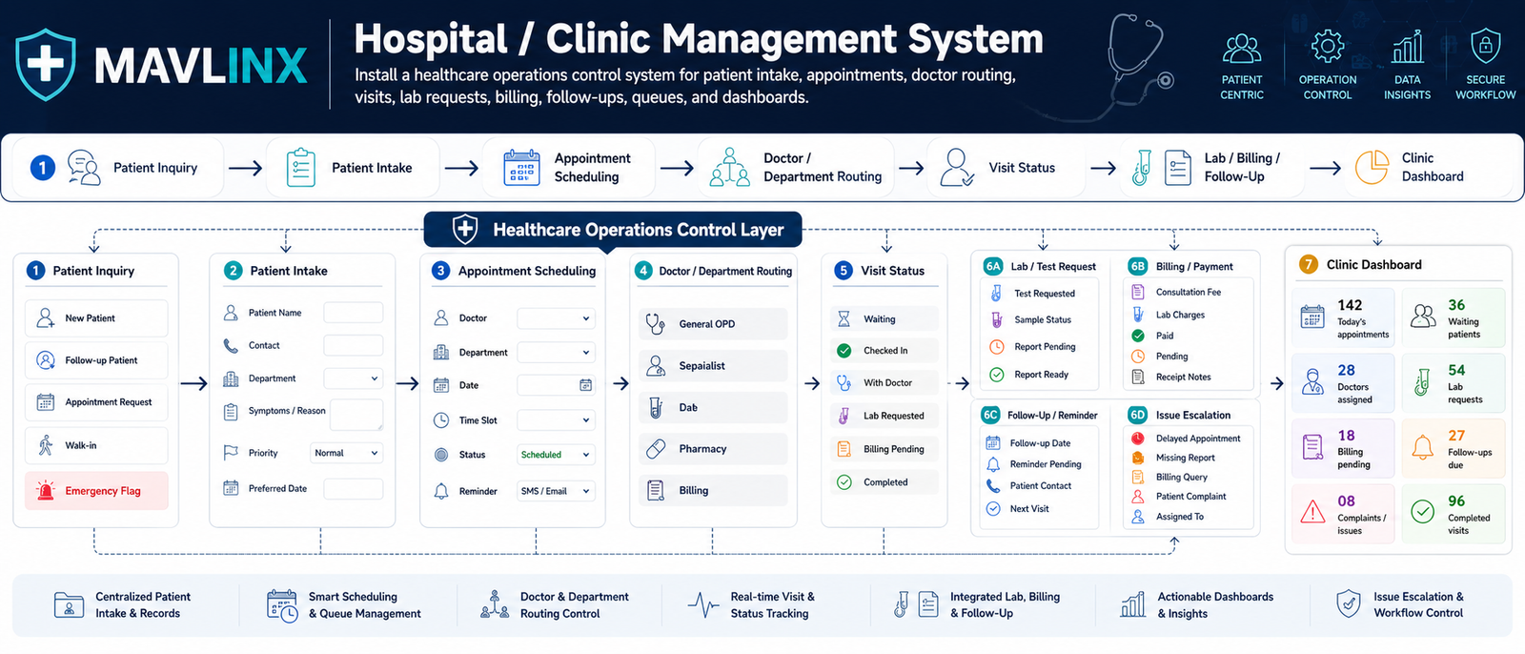
Task: Click the bell icon beside Reminder field
Action: 441,491
